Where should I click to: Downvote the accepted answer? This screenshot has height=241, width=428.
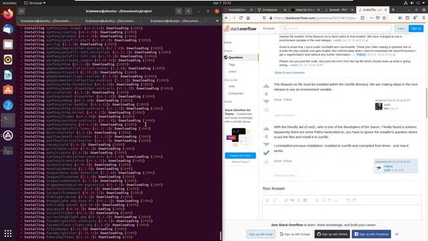(x=266, y=144)
